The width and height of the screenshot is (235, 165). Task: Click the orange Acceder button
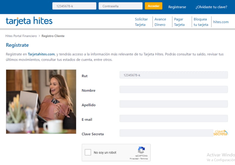153,6
